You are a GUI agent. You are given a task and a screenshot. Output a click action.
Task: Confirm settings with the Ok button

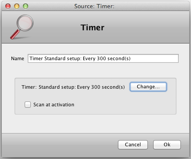pos(167,145)
